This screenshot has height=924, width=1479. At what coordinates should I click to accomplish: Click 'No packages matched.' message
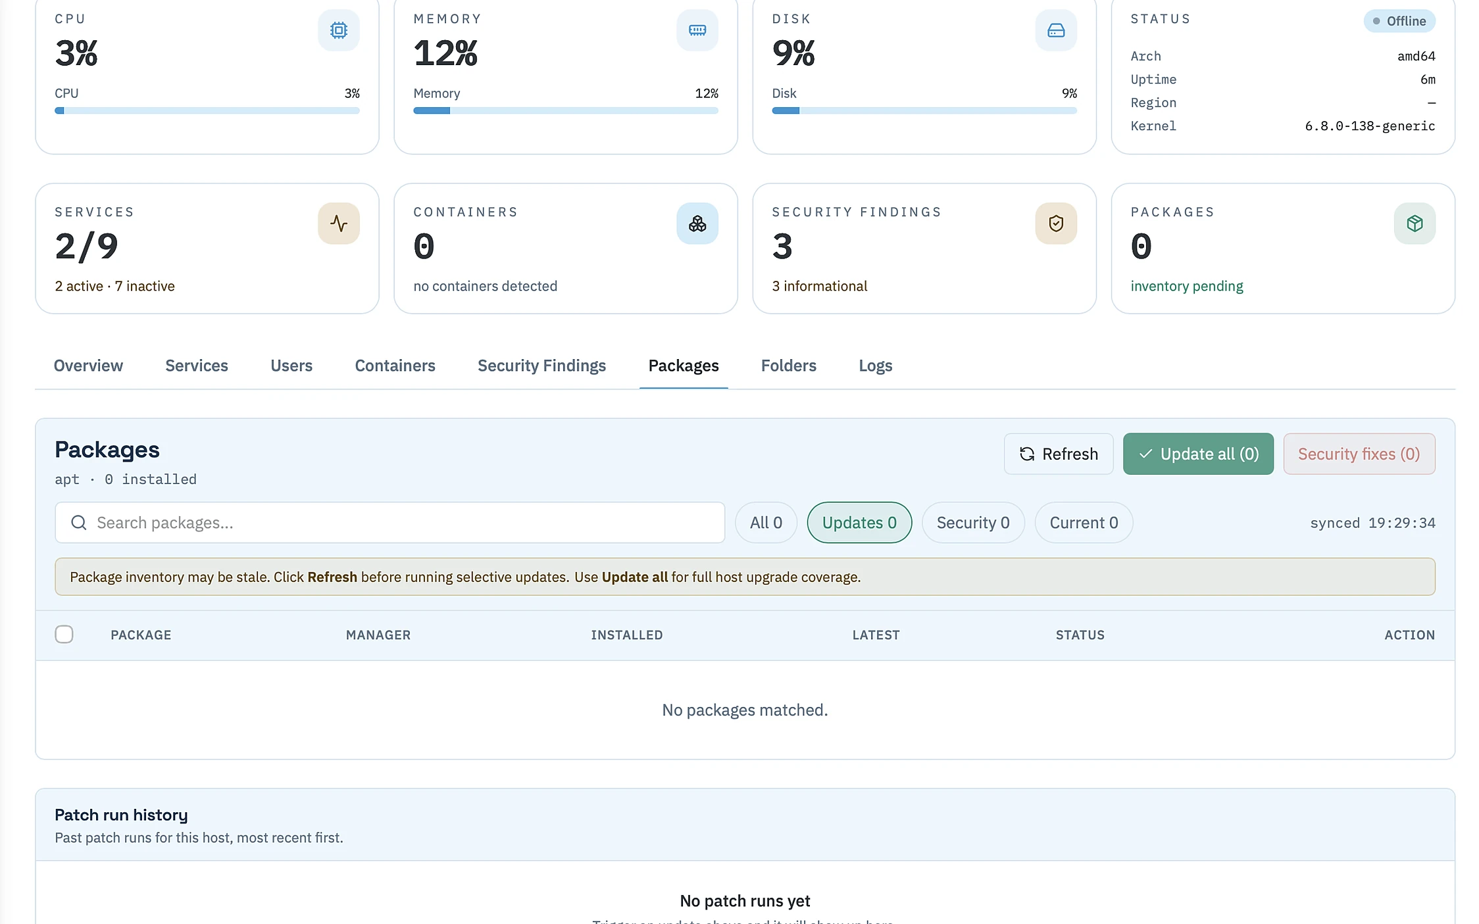tap(745, 710)
